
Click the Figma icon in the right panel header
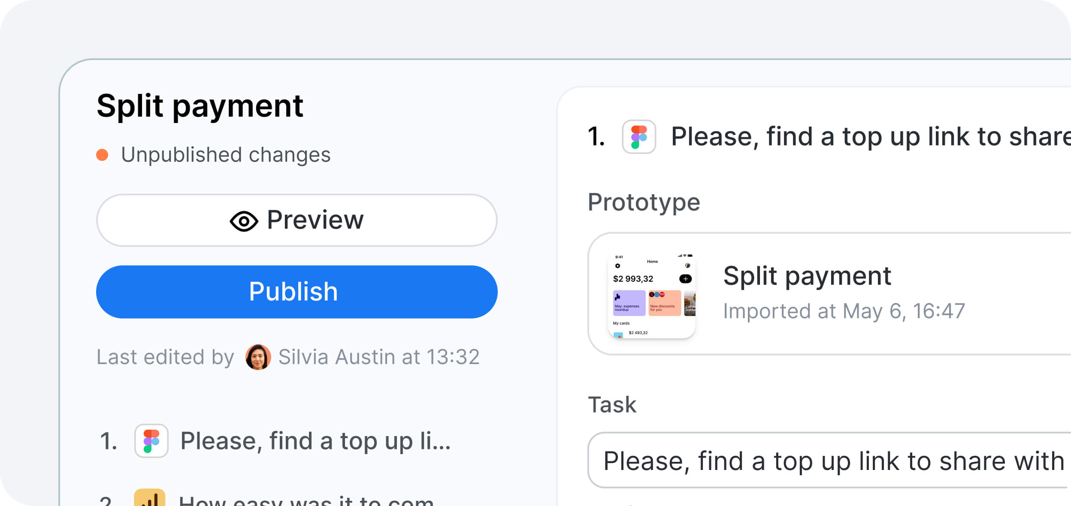tap(639, 137)
